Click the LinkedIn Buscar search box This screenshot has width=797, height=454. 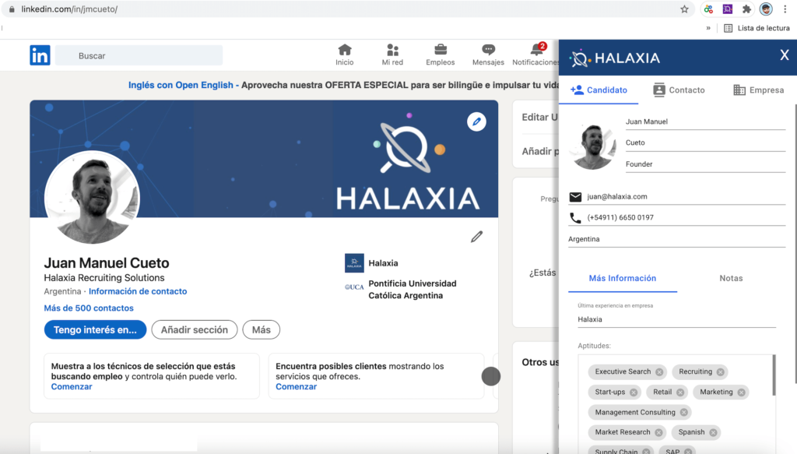(139, 55)
